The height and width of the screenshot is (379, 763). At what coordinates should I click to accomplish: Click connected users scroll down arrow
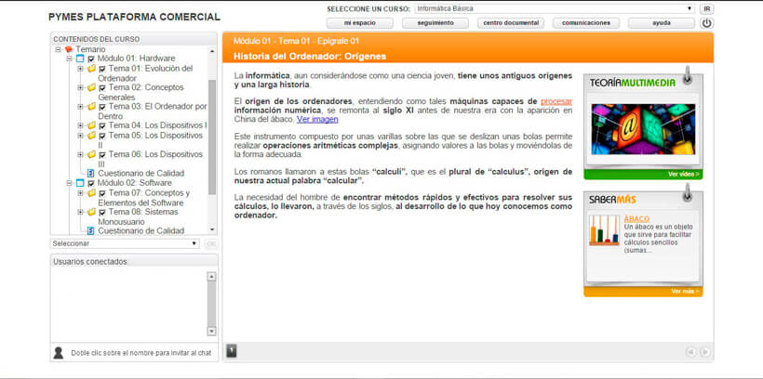pos(211,331)
